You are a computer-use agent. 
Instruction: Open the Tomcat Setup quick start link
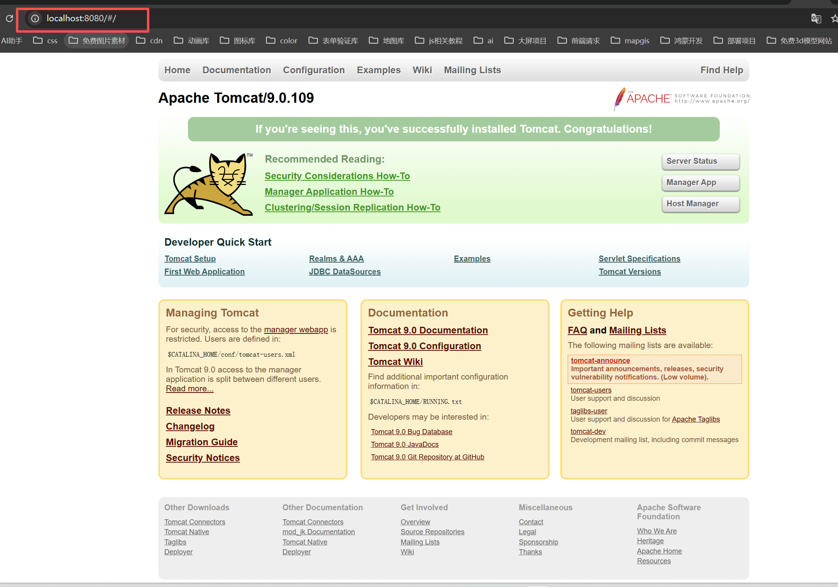(x=190, y=259)
